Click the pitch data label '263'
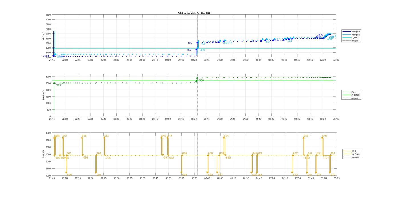The image size is (399, 197). pyautogui.click(x=58, y=85)
